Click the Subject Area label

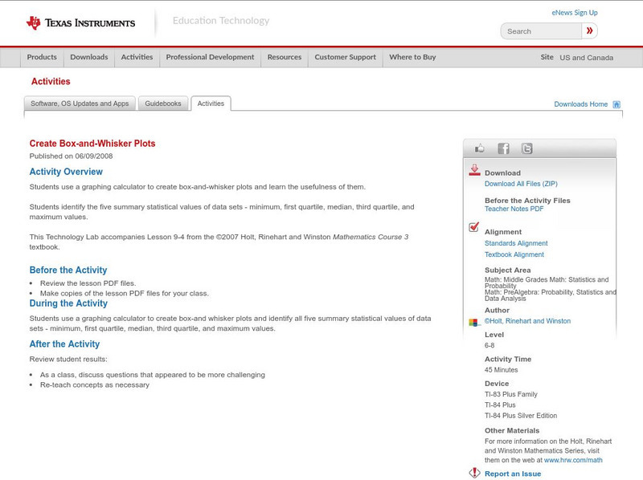(508, 271)
